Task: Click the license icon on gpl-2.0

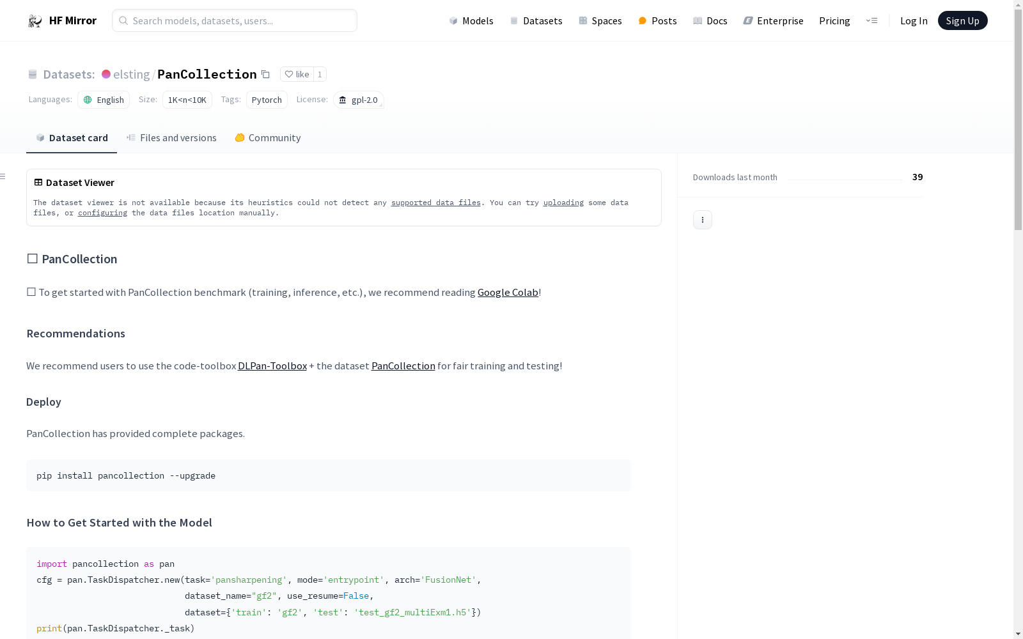Action: click(x=343, y=100)
